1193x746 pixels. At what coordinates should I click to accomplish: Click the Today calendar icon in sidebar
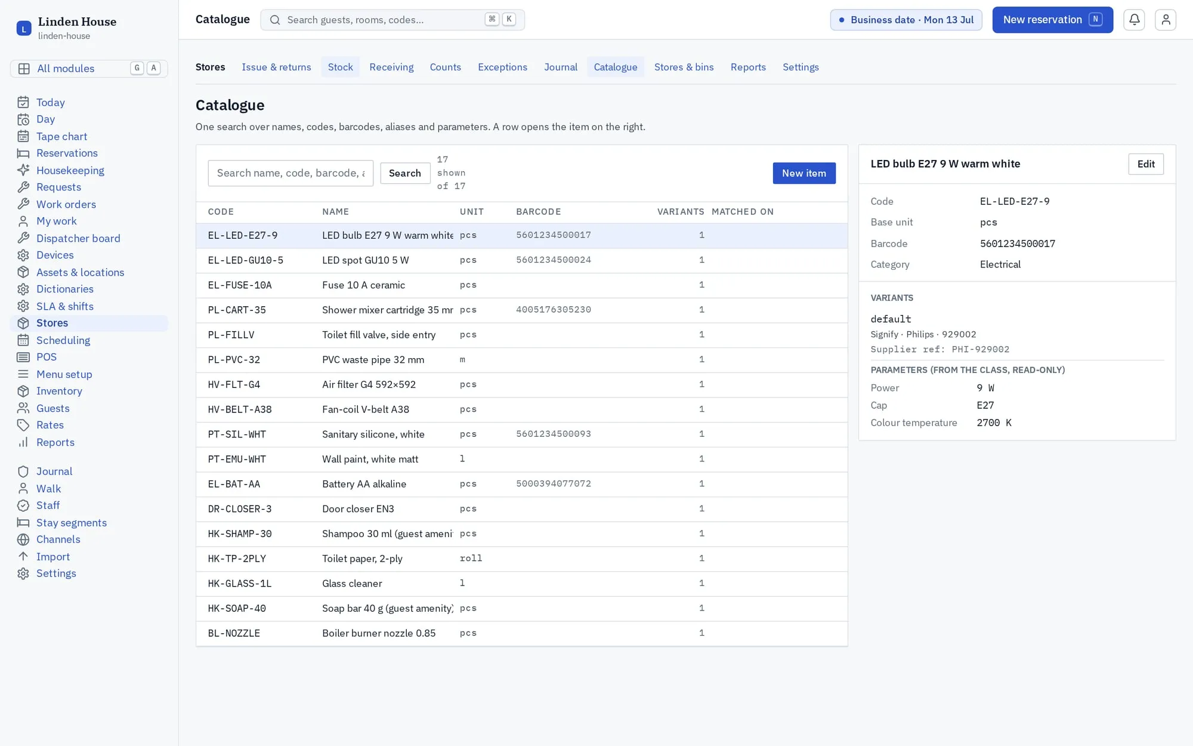(x=23, y=102)
